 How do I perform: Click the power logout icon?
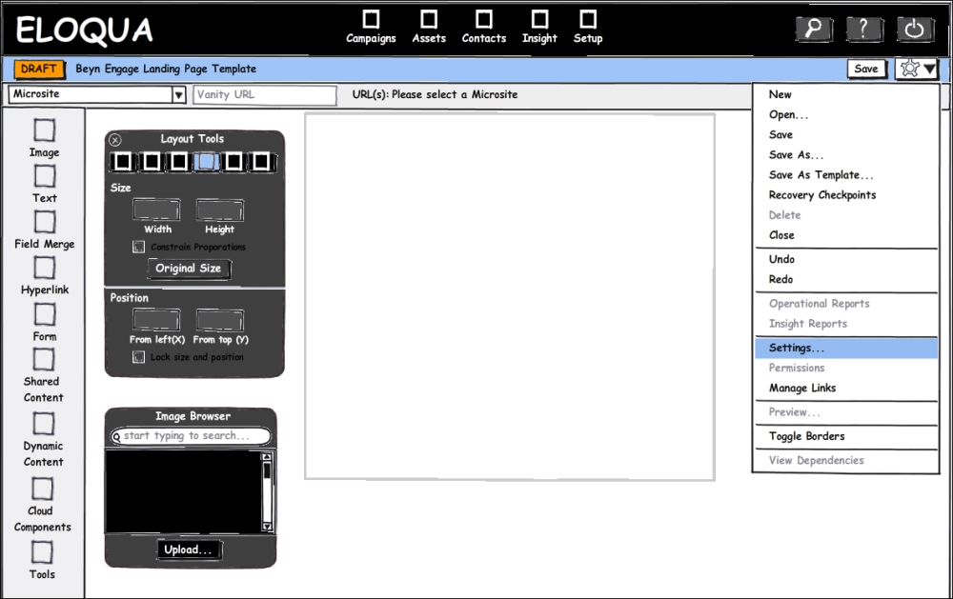(x=915, y=29)
